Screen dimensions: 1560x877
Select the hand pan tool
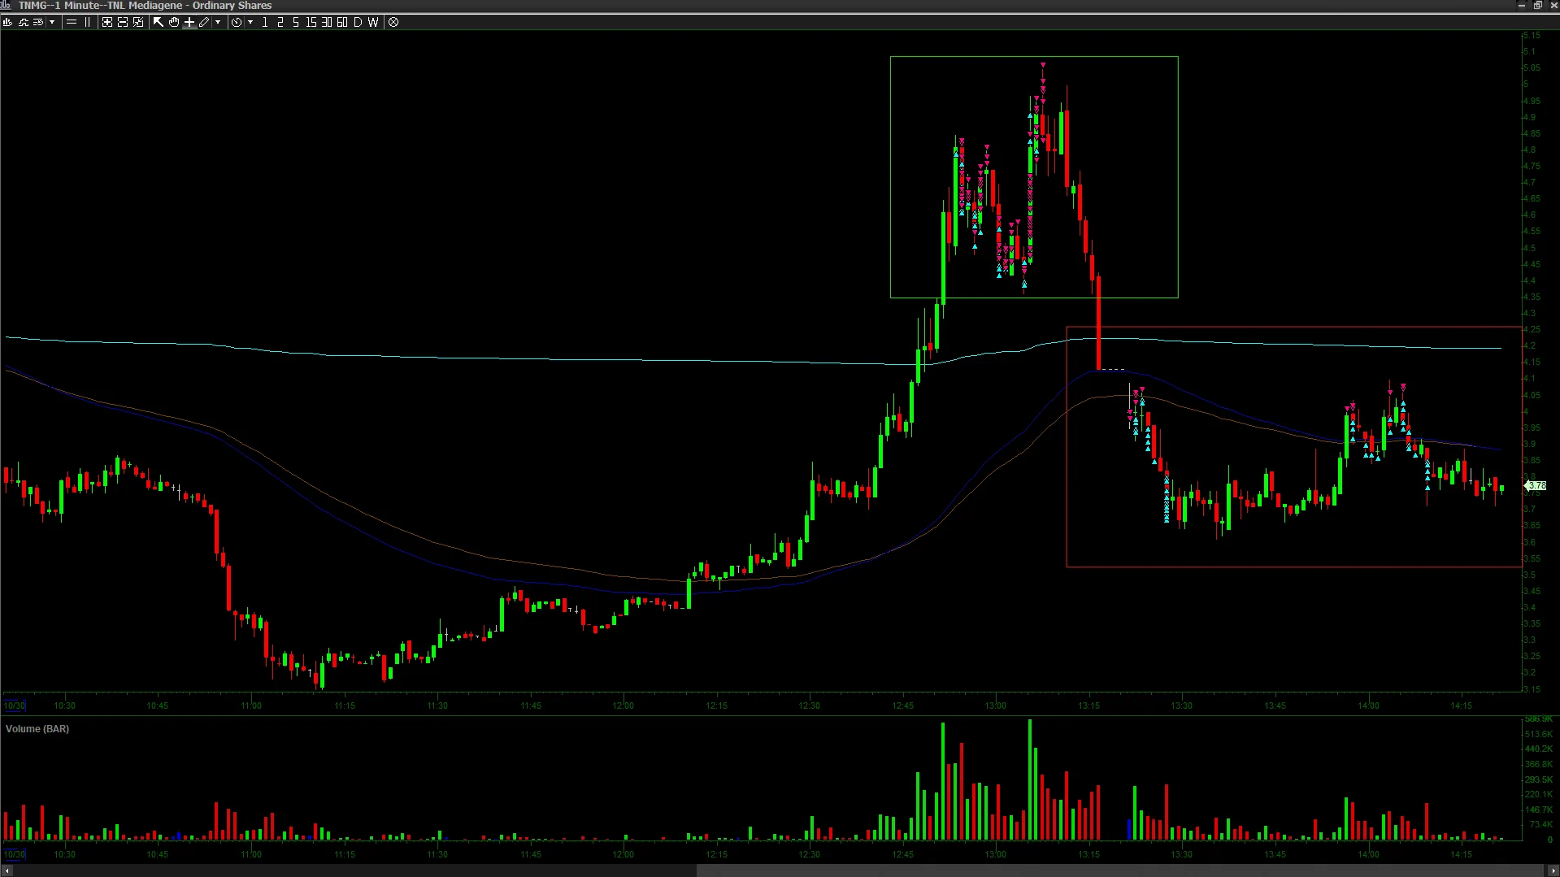coord(174,22)
